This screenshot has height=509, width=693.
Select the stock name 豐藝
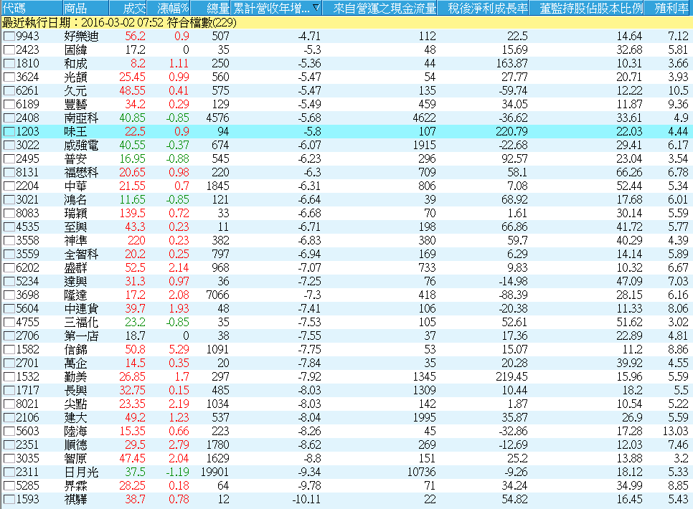click(x=75, y=105)
